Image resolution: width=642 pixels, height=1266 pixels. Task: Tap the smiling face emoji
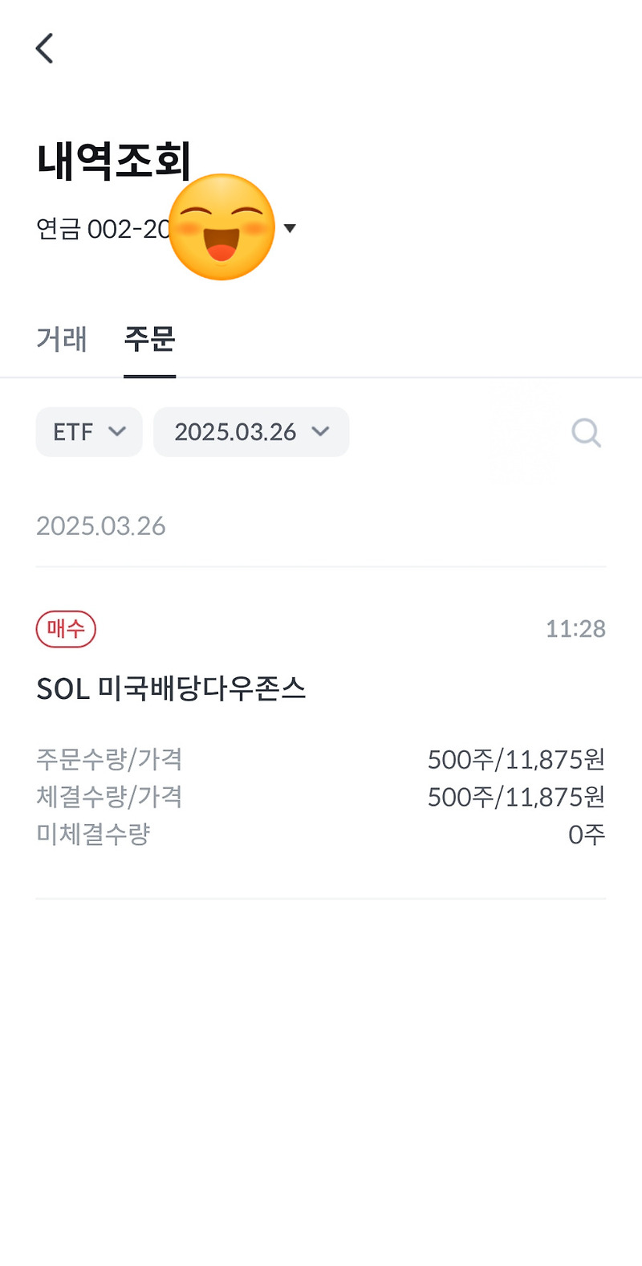pos(222,226)
